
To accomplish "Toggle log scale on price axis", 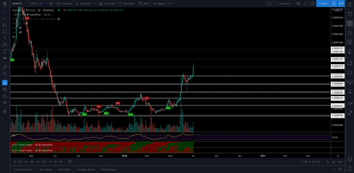I will click(x=334, y=162).
